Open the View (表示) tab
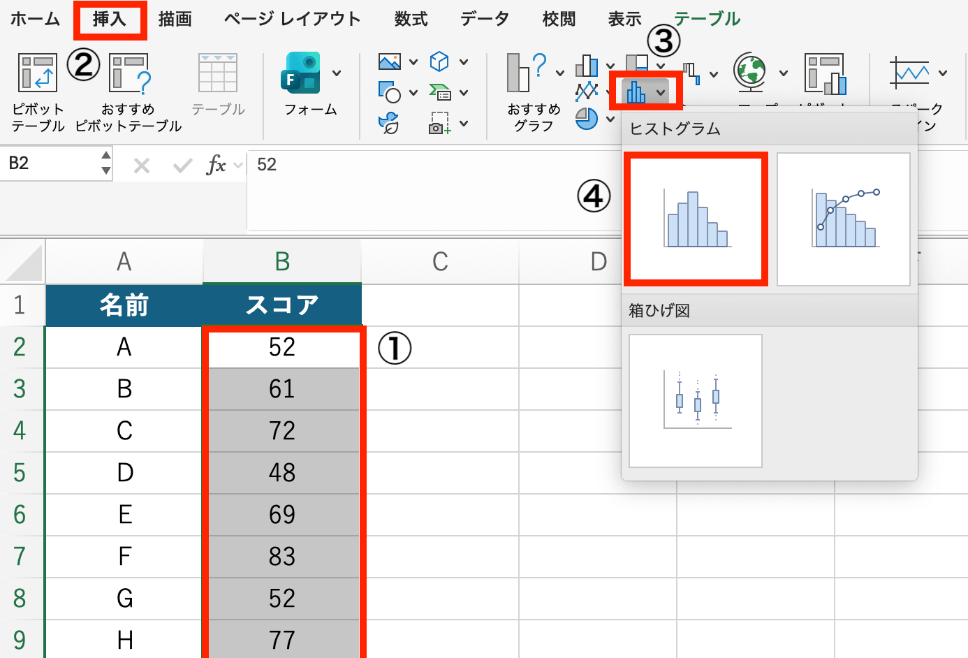 624,19
